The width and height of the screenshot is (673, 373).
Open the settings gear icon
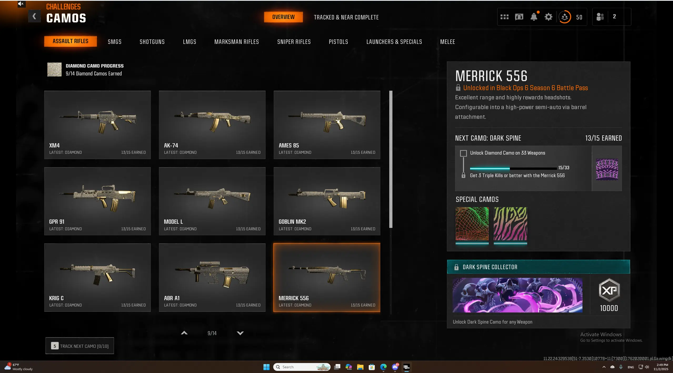548,17
